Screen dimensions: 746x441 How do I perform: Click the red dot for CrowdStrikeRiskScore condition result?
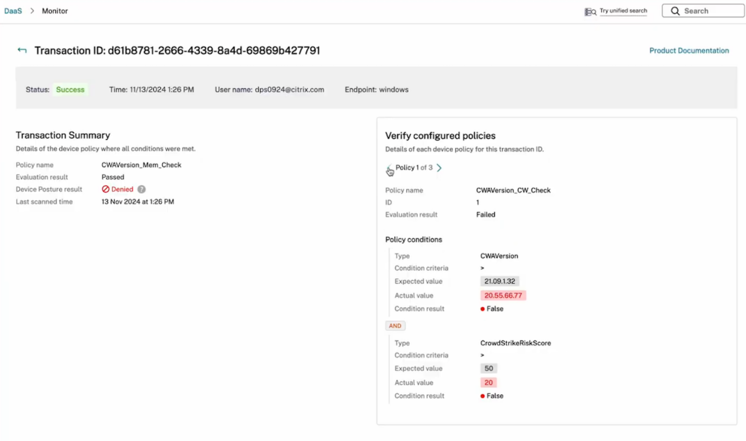tap(483, 396)
